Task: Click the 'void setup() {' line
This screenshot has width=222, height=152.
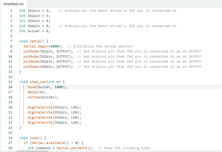Action: [34, 41]
